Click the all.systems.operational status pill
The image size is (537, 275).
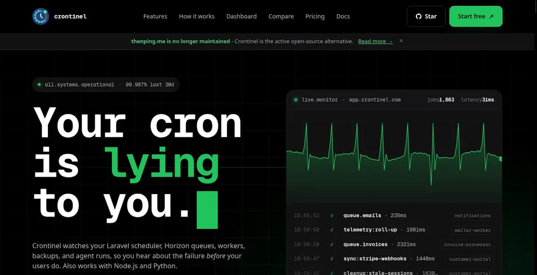pos(106,85)
